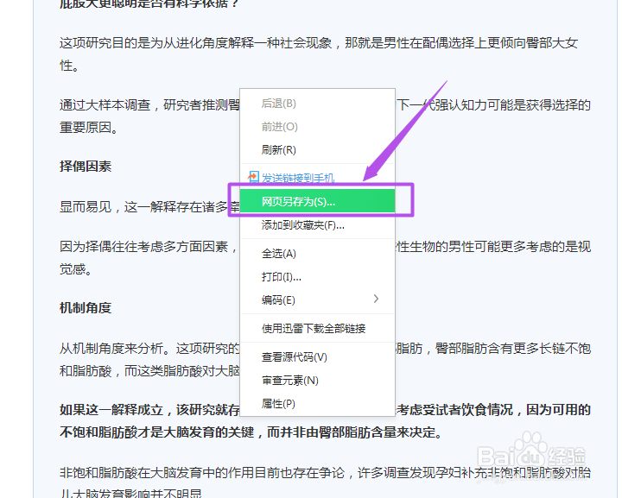Click the 机制角度 heading text
Image resolution: width=622 pixels, height=498 pixels.
(86, 308)
